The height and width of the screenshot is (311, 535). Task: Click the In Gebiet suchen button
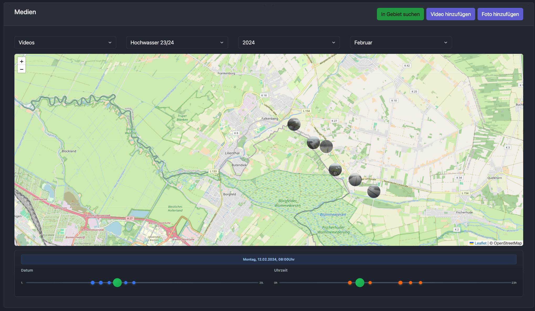pos(400,14)
